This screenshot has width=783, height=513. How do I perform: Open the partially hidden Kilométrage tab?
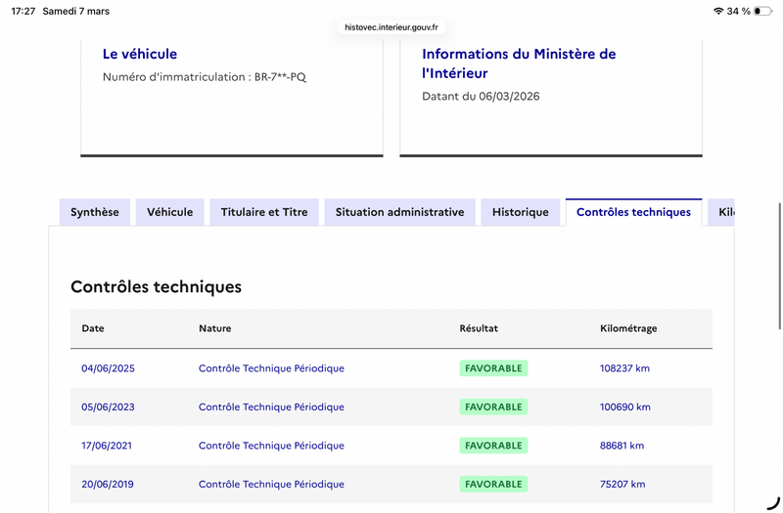pyautogui.click(x=723, y=212)
